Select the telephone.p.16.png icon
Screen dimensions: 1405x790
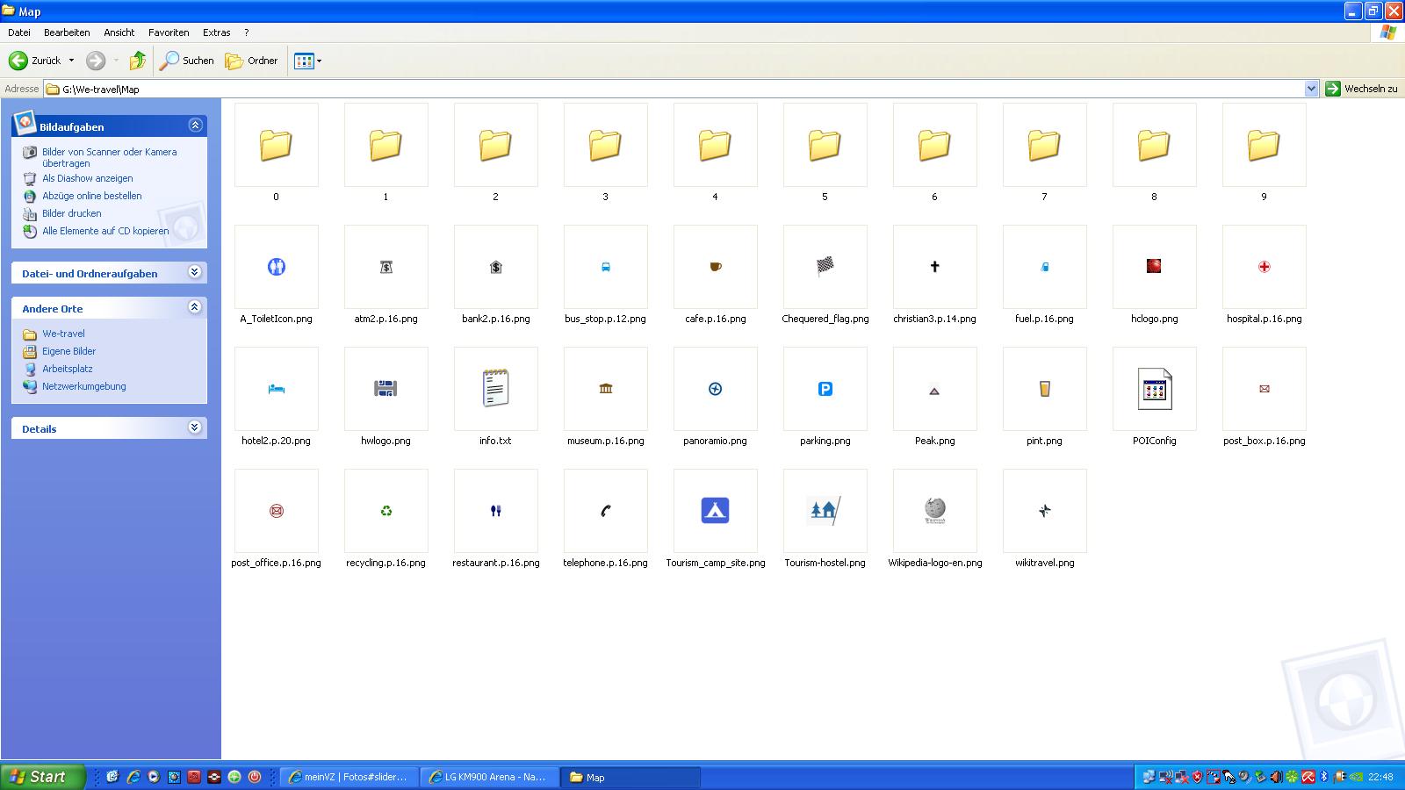[x=606, y=511]
